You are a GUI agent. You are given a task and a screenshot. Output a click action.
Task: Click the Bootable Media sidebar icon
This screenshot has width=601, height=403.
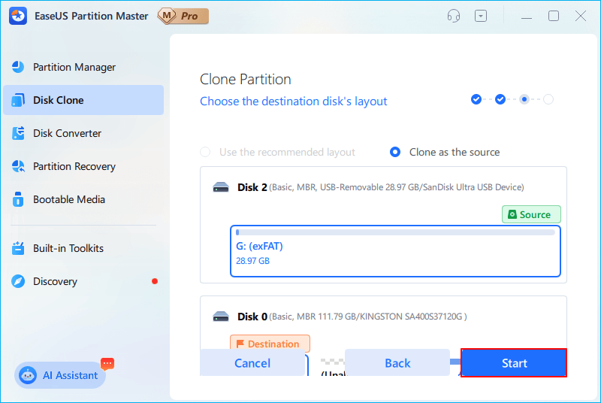(x=19, y=199)
